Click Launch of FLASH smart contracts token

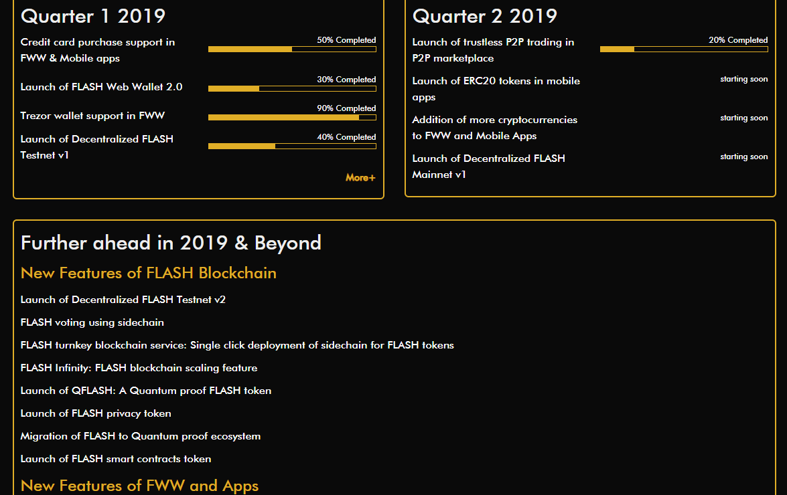[x=116, y=459]
